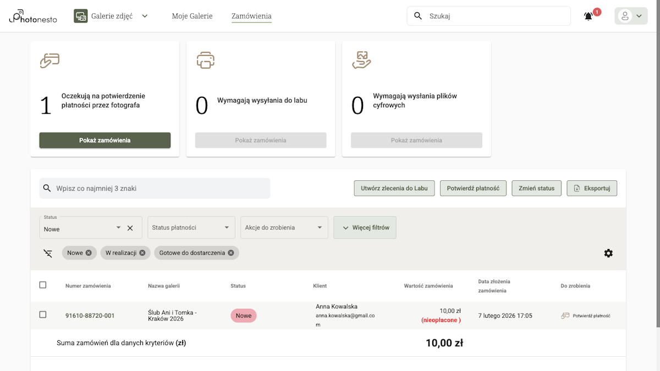This screenshot has width=660, height=371.
Task: Switch to the Zamówienia tab
Action: pyautogui.click(x=251, y=16)
